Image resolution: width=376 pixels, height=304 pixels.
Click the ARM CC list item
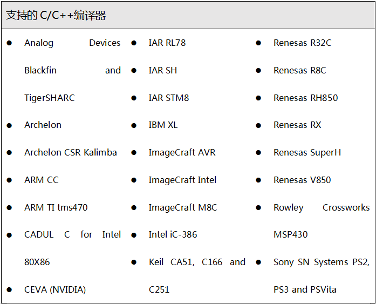pyautogui.click(x=42, y=180)
